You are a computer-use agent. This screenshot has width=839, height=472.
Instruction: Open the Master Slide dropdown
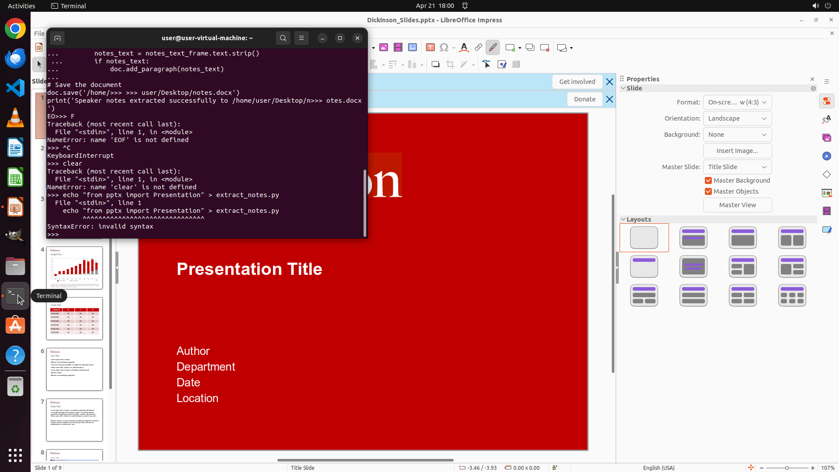(x=737, y=167)
